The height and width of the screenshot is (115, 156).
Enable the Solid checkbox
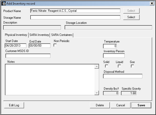[x=107, y=66]
